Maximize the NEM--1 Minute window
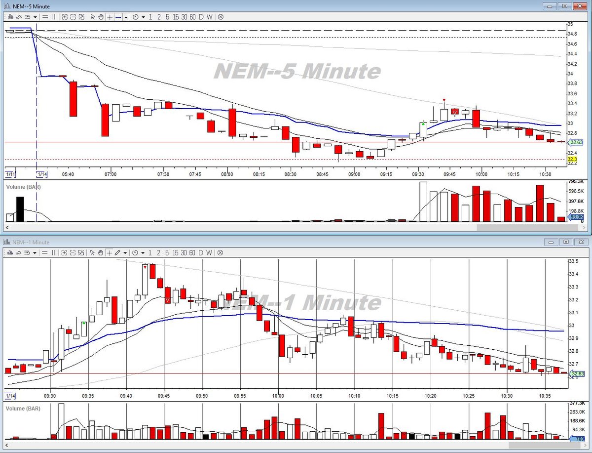This screenshot has height=453, width=592. point(566,242)
